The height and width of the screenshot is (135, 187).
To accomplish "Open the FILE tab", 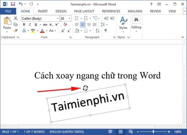I will pos(8,11).
